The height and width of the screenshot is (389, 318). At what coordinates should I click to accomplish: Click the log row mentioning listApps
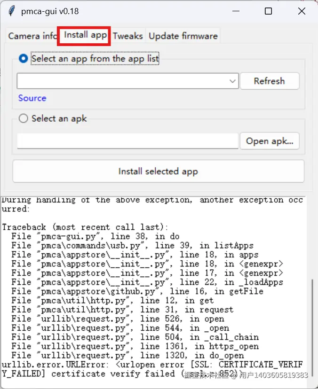[x=132, y=246]
